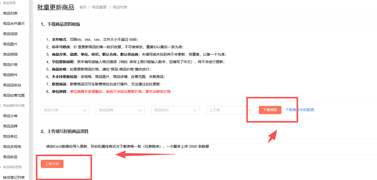This screenshot has width=377, height=180.
Task: Open 商品标签 sidebar entry
Action: (x=10, y=157)
